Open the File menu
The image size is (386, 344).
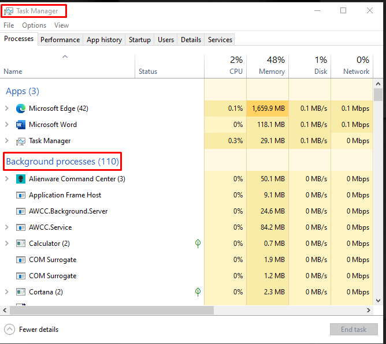[x=9, y=25]
